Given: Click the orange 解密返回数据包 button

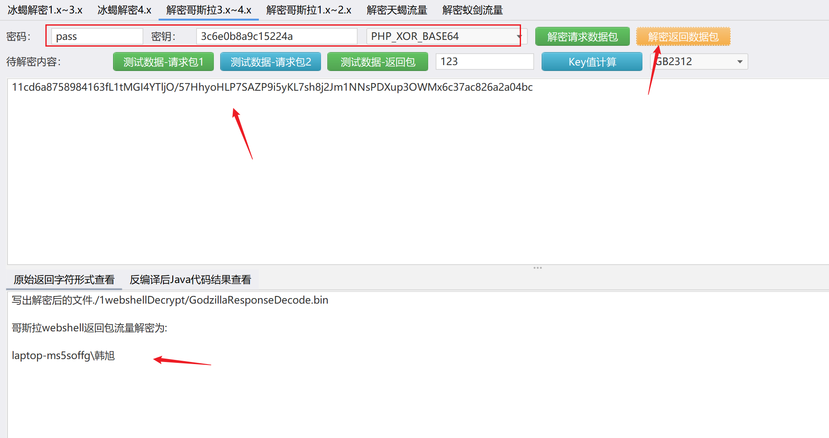Looking at the screenshot, I should (683, 37).
